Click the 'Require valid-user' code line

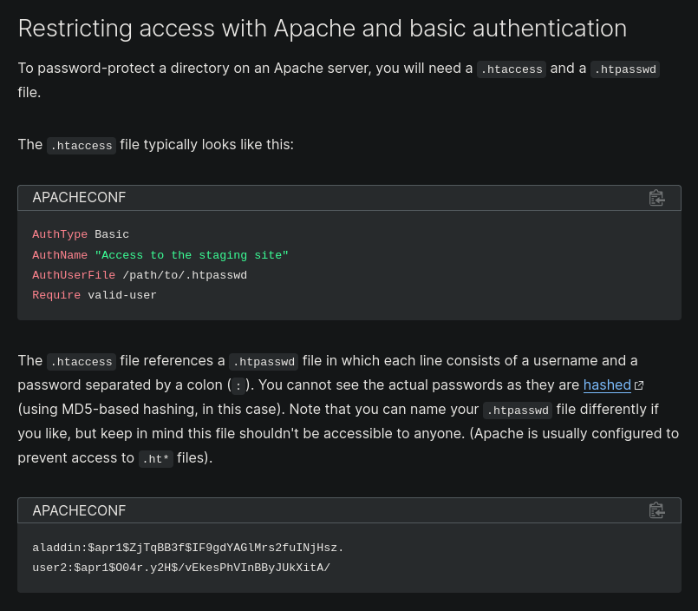[95, 295]
